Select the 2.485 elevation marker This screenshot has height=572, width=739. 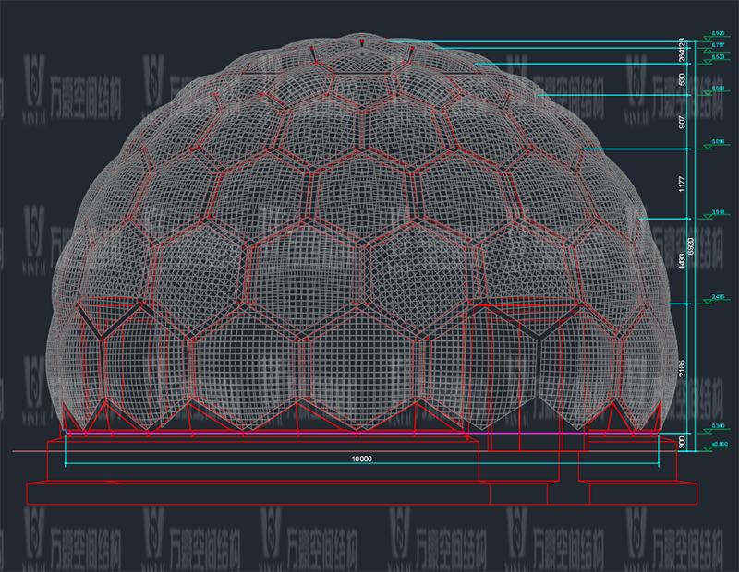coord(718,298)
